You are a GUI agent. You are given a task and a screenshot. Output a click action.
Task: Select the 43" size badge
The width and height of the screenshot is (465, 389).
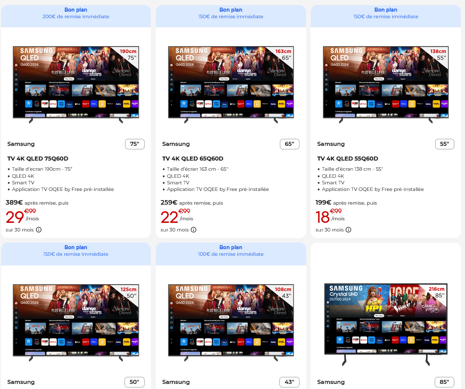[289, 382]
